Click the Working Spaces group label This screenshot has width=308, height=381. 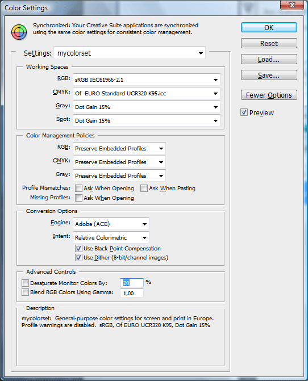click(47, 67)
